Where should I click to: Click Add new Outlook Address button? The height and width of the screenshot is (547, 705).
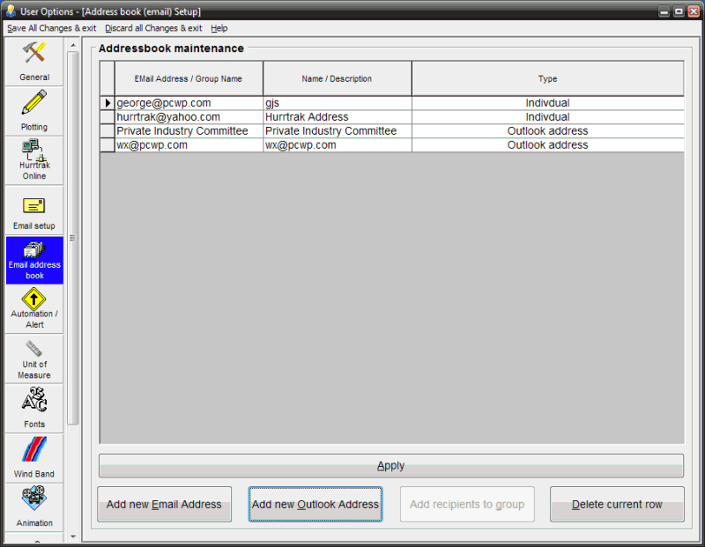(315, 505)
